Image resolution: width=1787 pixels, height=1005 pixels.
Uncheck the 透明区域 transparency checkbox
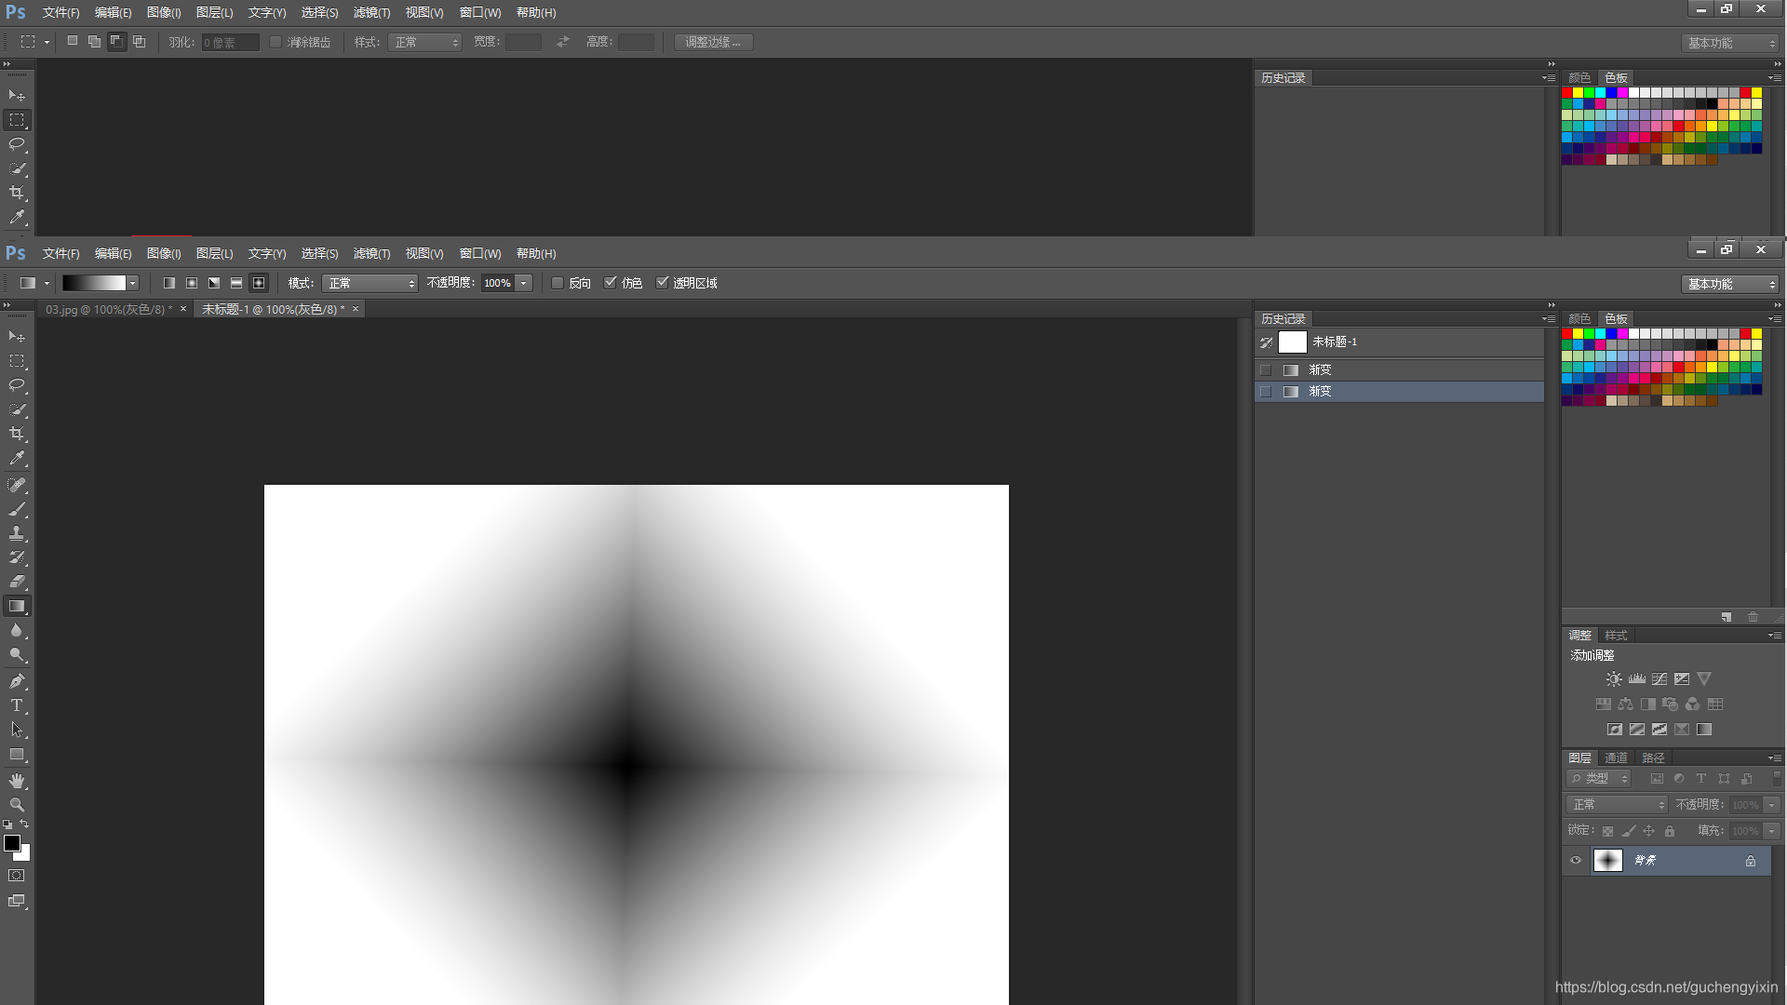tap(663, 283)
